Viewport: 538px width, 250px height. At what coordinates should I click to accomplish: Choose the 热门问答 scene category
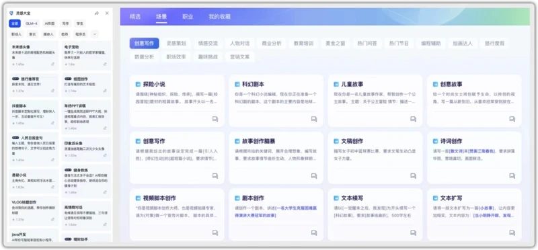pos(367,44)
